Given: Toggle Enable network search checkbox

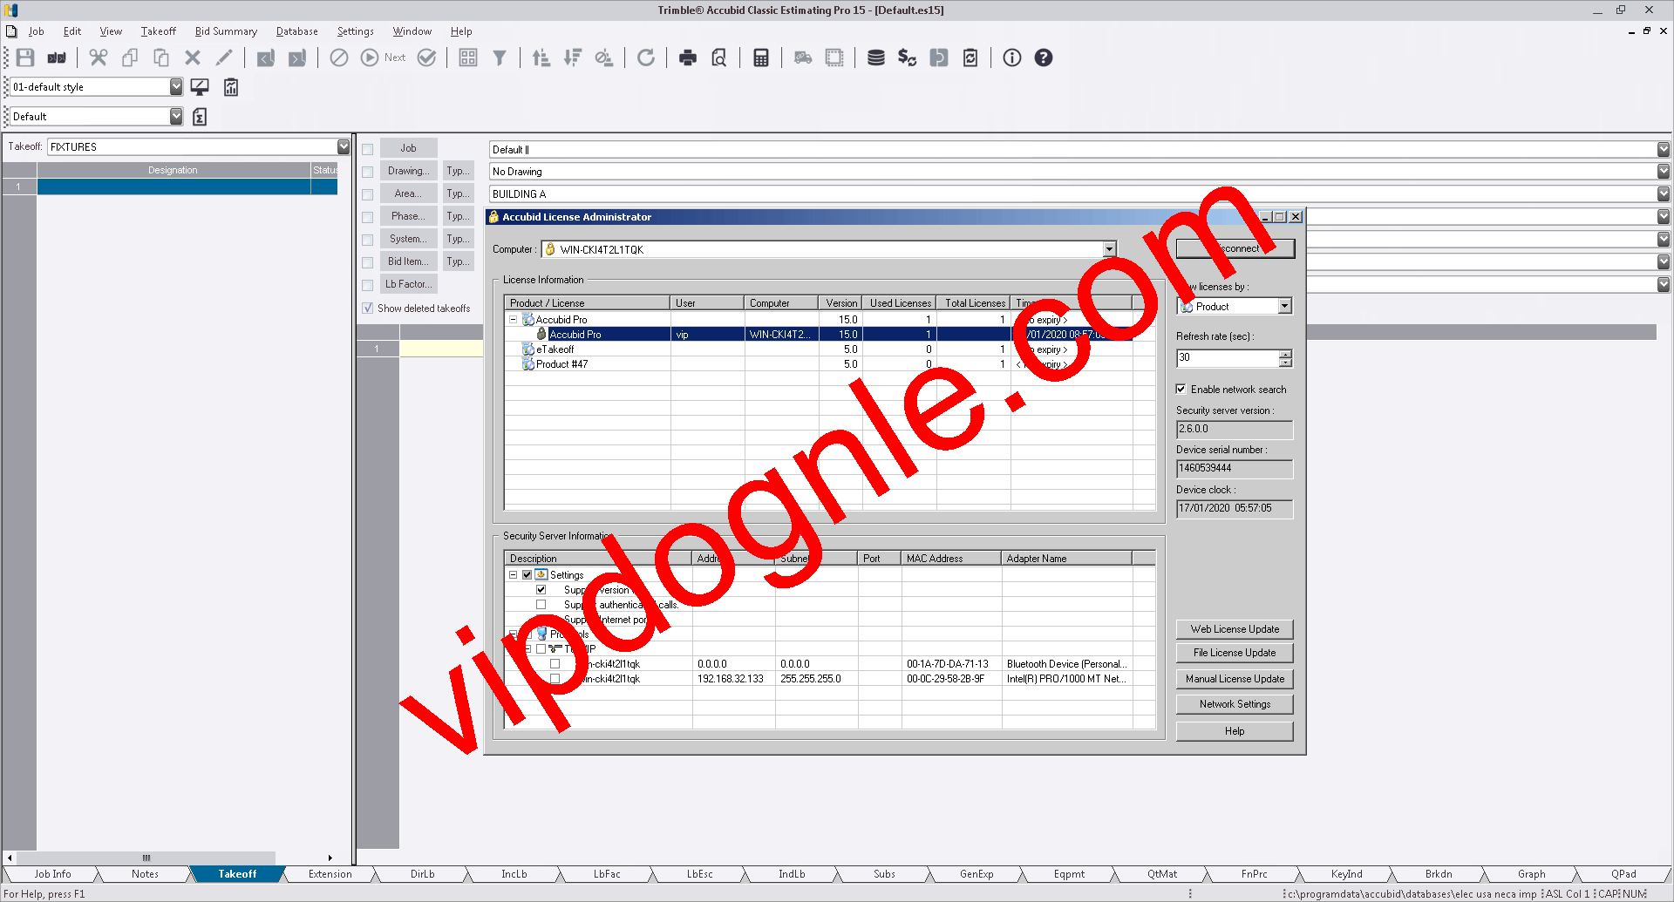Looking at the screenshot, I should click(1181, 390).
